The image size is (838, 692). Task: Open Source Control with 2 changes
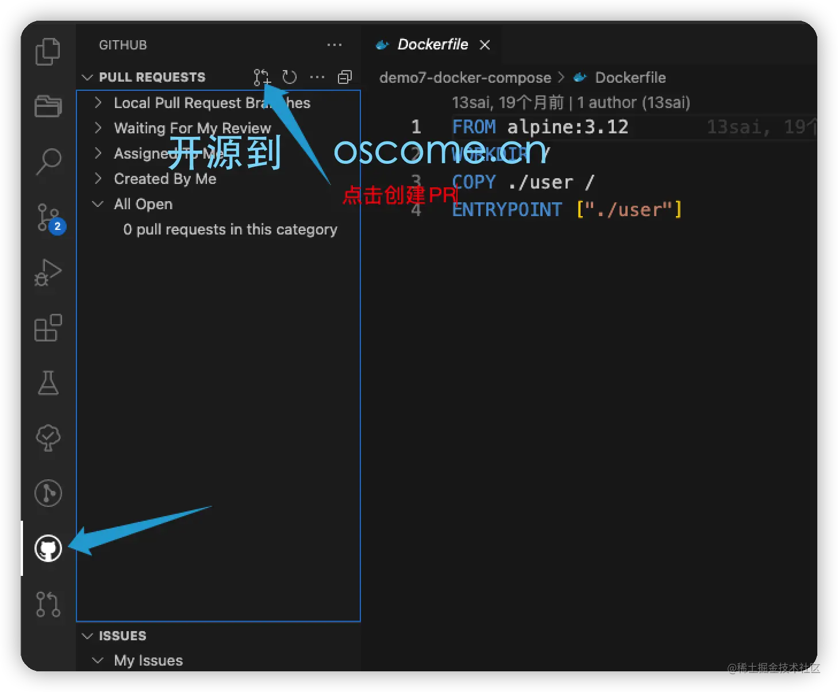click(x=50, y=218)
